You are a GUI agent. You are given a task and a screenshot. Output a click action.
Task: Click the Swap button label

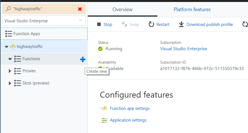pyautogui.click(x=134, y=24)
